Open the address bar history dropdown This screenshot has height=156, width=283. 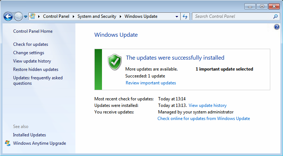pos(177,17)
